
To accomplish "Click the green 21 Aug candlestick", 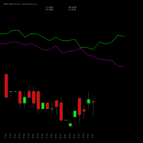I will pos(25,100).
